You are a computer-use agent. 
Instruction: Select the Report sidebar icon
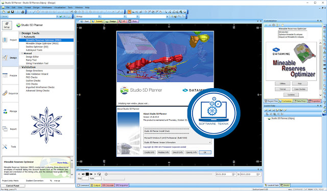5,129
